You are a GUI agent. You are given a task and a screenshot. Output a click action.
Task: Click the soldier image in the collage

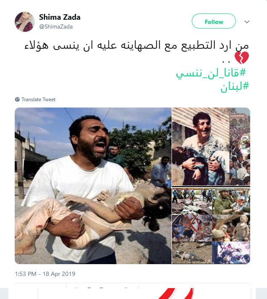[x=231, y=202]
